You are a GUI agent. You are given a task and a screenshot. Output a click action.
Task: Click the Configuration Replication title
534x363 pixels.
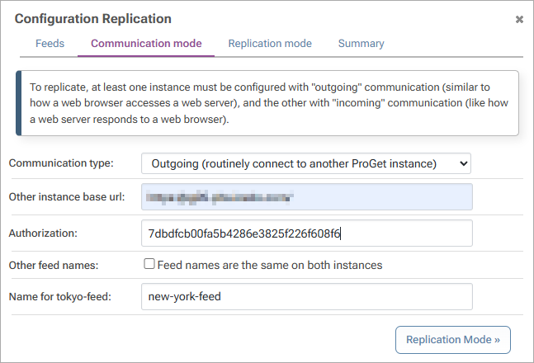point(93,19)
